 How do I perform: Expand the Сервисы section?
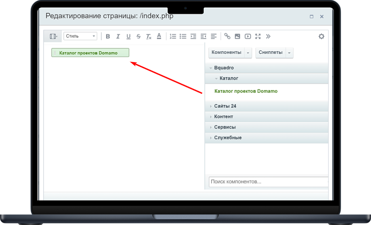click(x=225, y=127)
